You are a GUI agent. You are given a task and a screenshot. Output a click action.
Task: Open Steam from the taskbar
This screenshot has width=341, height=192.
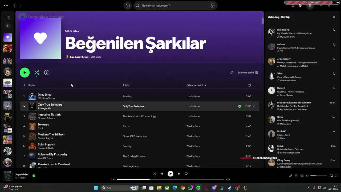pyautogui.click(x=230, y=188)
